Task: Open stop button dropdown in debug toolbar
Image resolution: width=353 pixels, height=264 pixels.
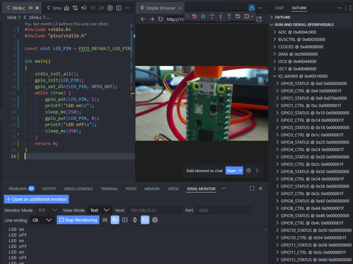Action: pyautogui.click(x=252, y=16)
